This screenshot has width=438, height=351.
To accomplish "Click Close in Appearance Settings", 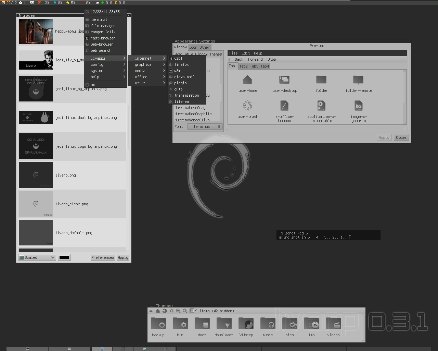I will point(401,137).
